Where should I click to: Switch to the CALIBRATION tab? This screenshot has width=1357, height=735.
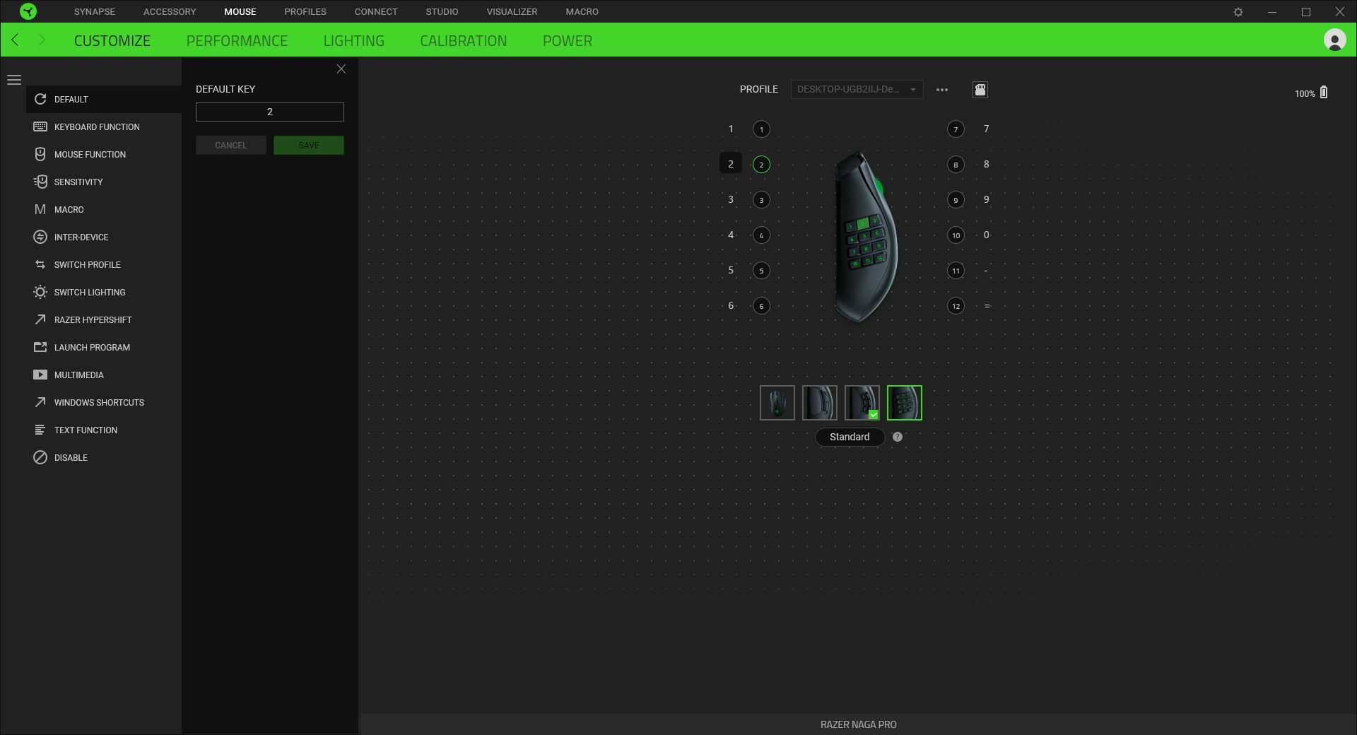pos(464,40)
